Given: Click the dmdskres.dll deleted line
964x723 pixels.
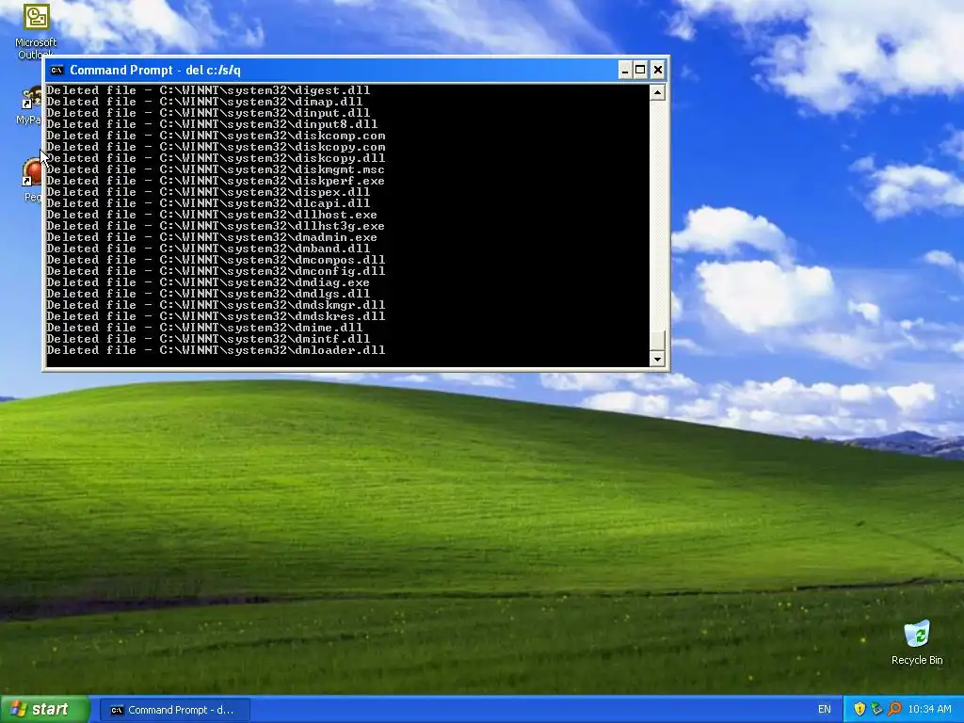Looking at the screenshot, I should pos(217,316).
